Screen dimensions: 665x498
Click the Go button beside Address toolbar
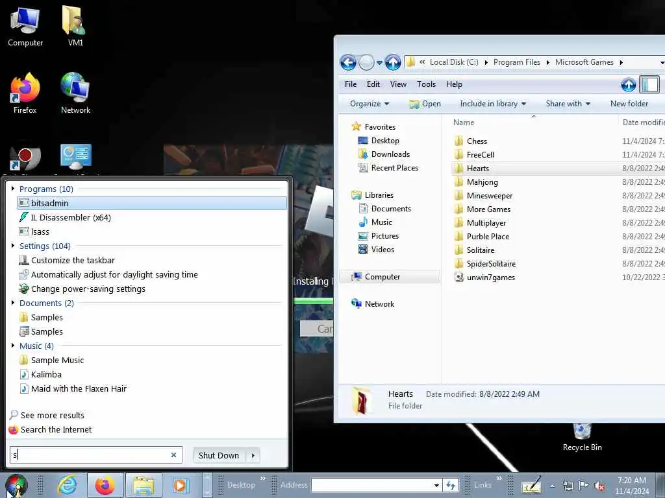451,485
